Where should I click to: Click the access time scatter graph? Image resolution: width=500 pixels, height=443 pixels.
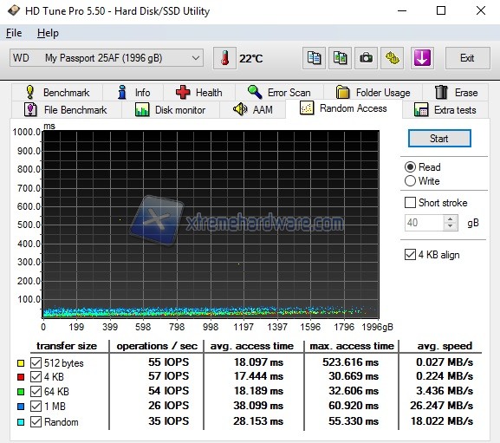[x=211, y=224]
